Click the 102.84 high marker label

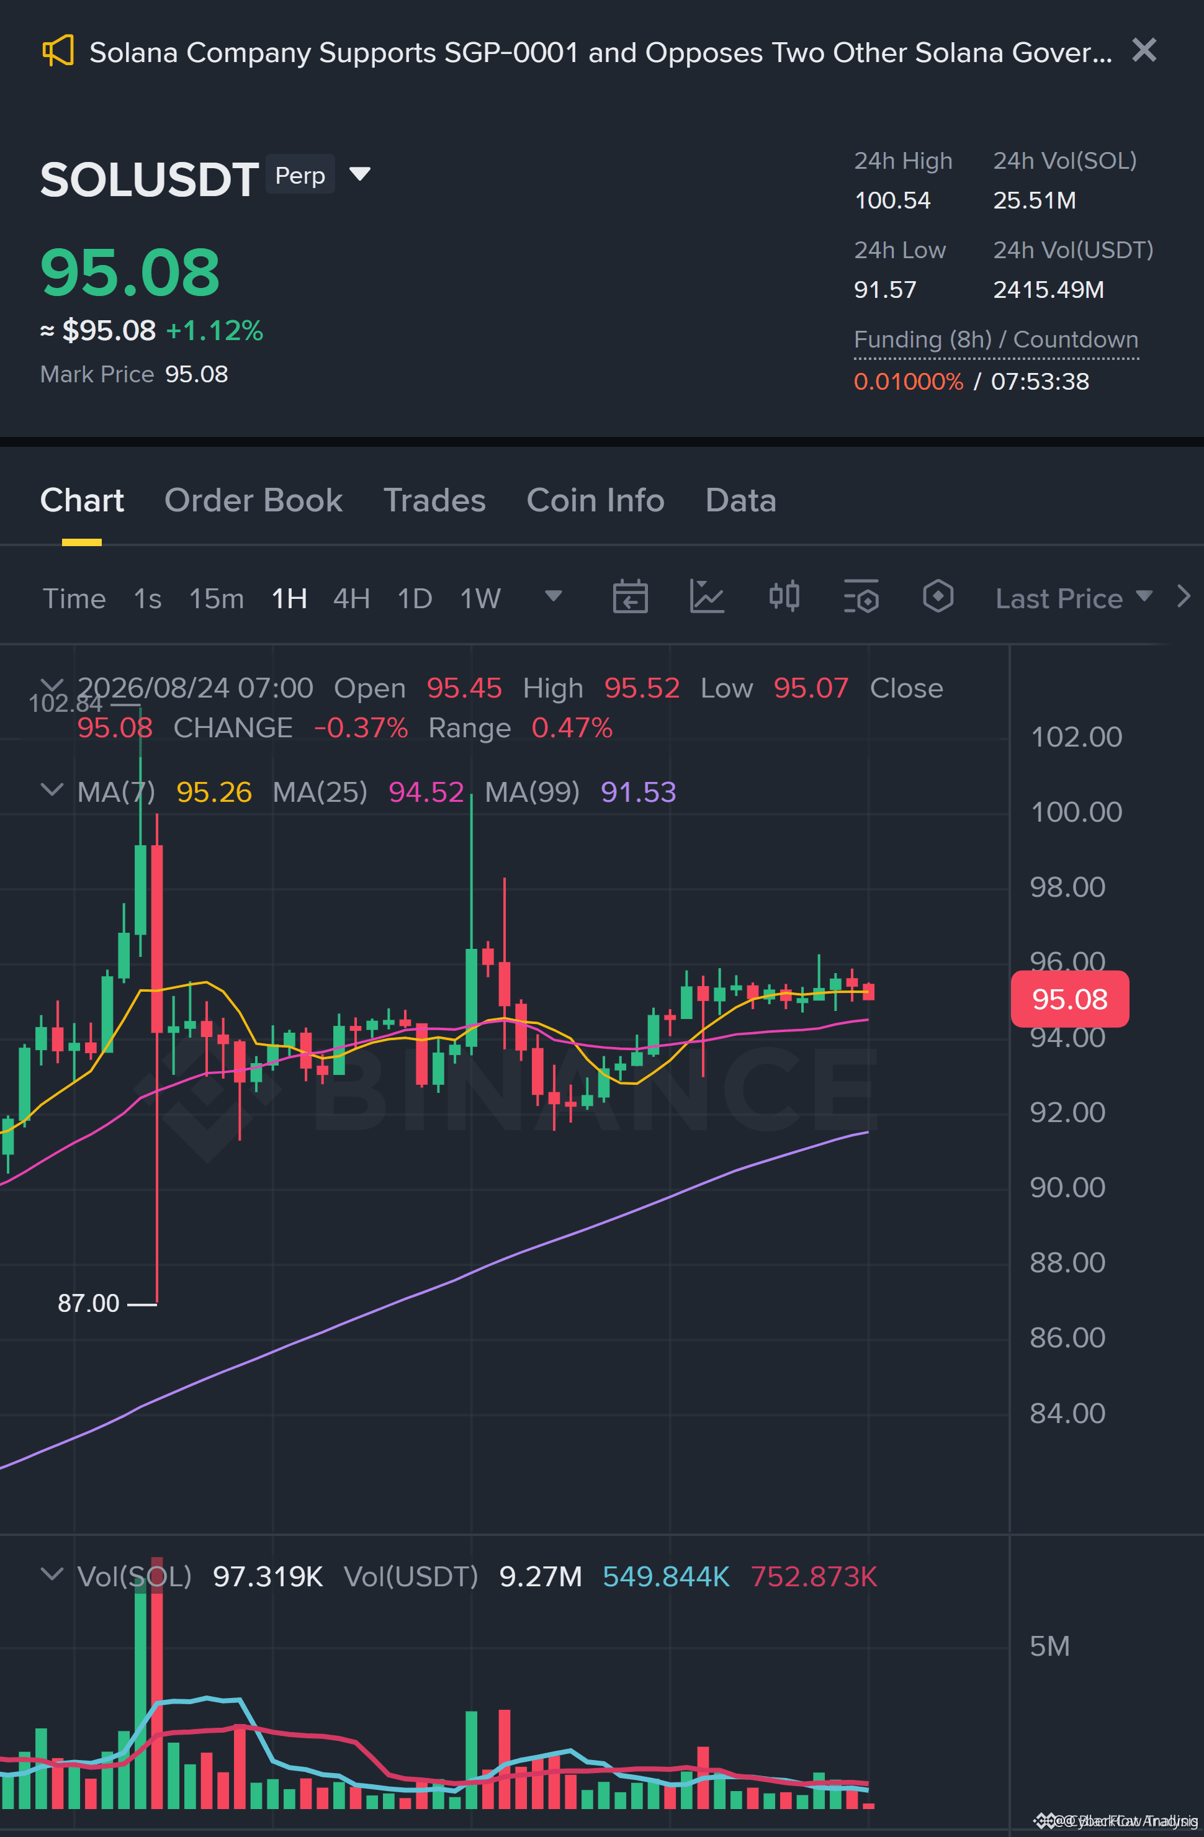pyautogui.click(x=66, y=703)
